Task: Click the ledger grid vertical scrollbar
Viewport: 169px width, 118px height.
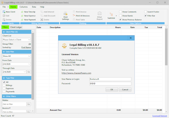Action: coord(166,47)
